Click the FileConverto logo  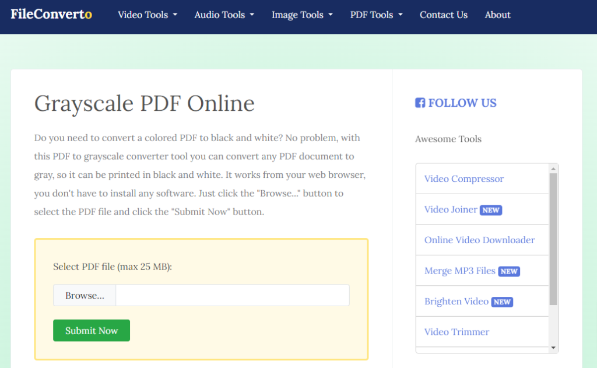click(x=51, y=15)
